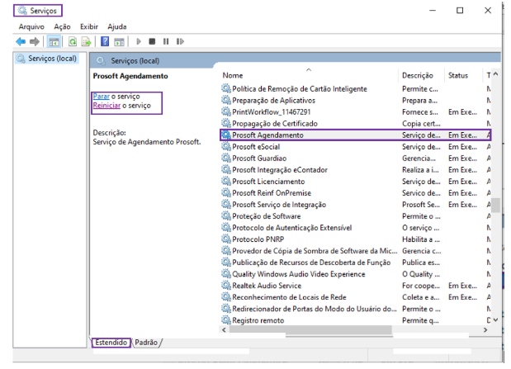Screen dimensions: 511x369
Task: Click the vertical scrollbar down arrow
Action: (495, 320)
